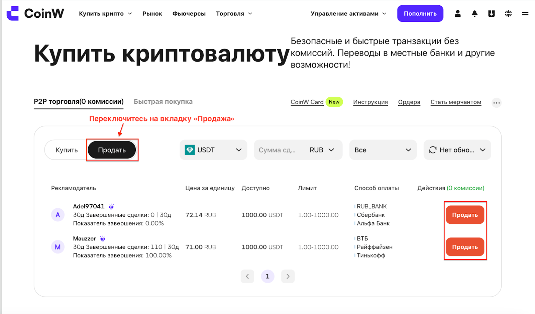Click Показатель завершения: 100.00% text
The width and height of the screenshot is (535, 314).
pyautogui.click(x=122, y=255)
